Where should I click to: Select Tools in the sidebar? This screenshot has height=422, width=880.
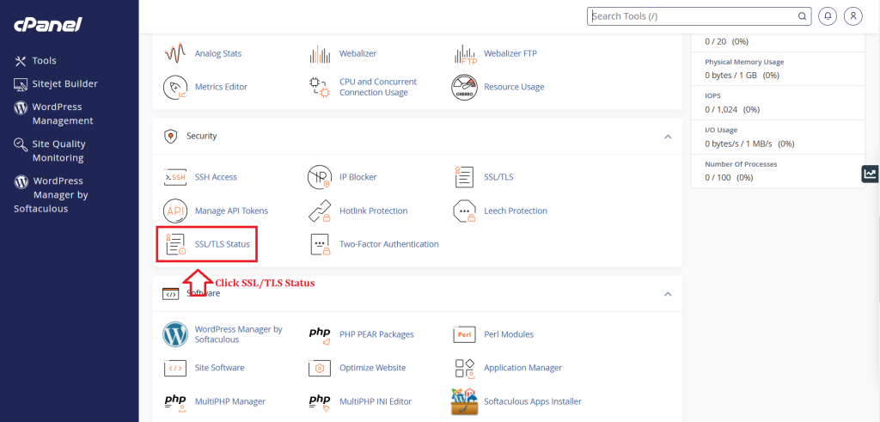click(x=35, y=61)
